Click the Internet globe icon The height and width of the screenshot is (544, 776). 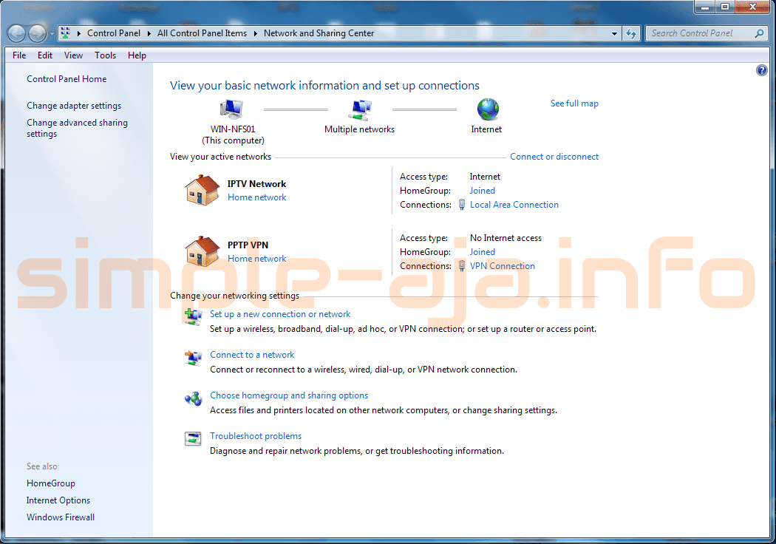(x=488, y=109)
